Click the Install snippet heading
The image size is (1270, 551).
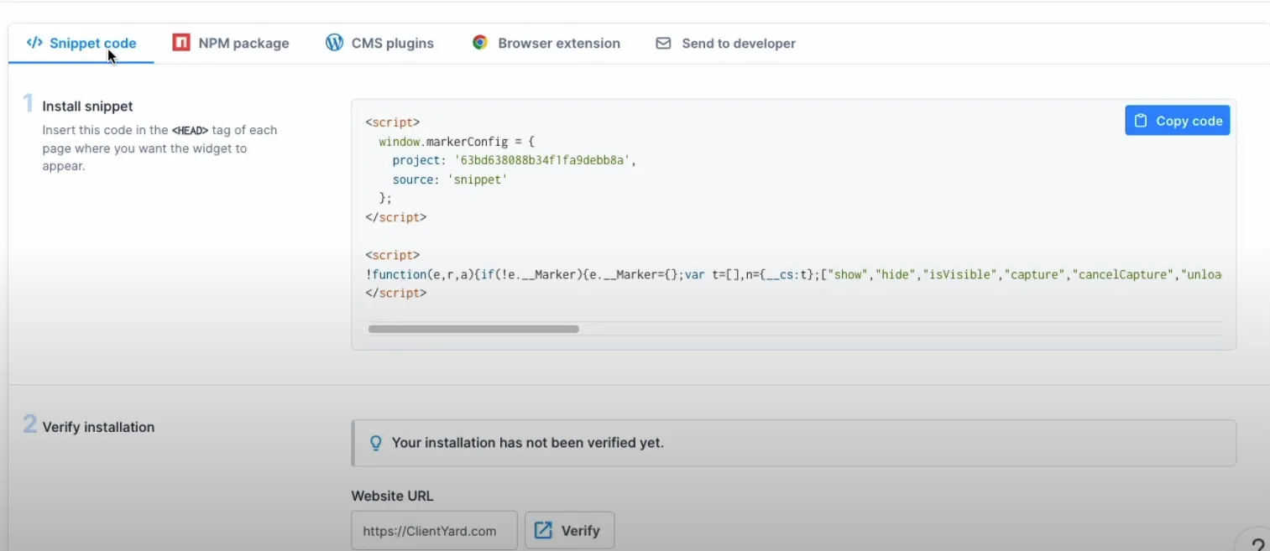click(87, 107)
